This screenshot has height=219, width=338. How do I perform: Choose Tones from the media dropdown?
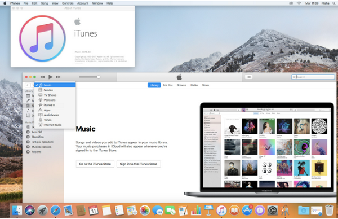click(55, 120)
